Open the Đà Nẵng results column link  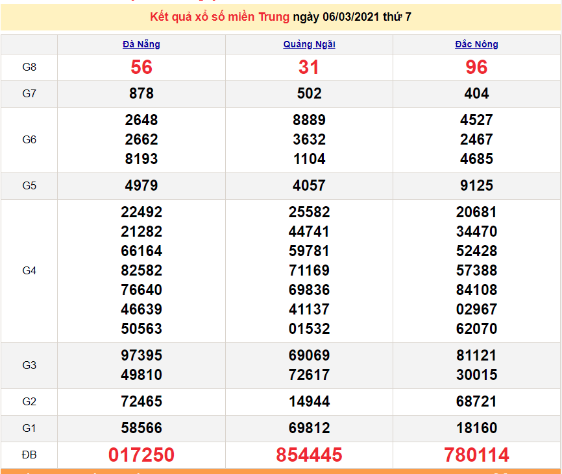[x=141, y=44]
